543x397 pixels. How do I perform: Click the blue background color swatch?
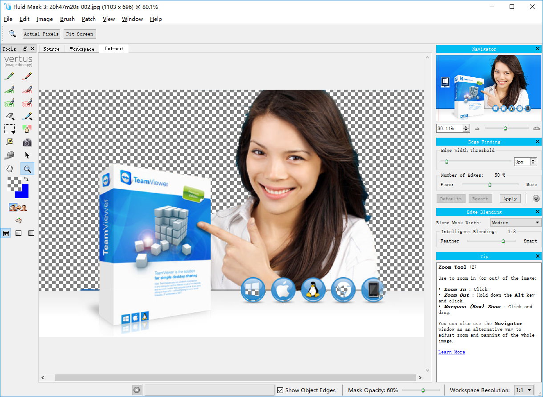pos(22,192)
